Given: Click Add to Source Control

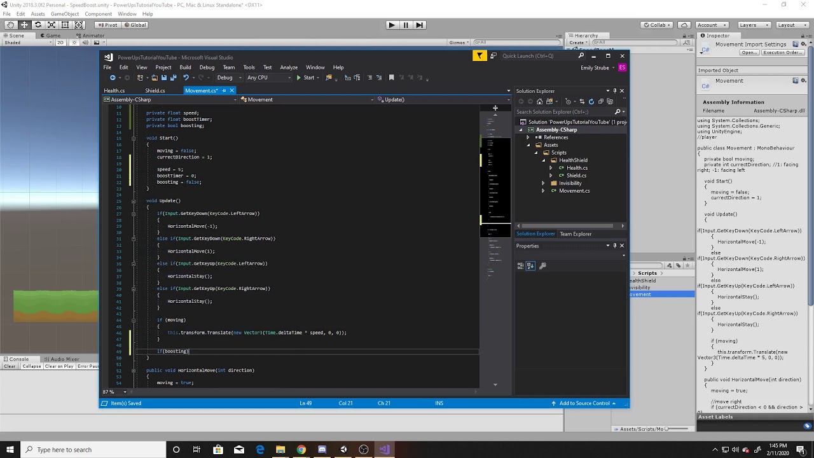Looking at the screenshot, I should (x=583, y=403).
